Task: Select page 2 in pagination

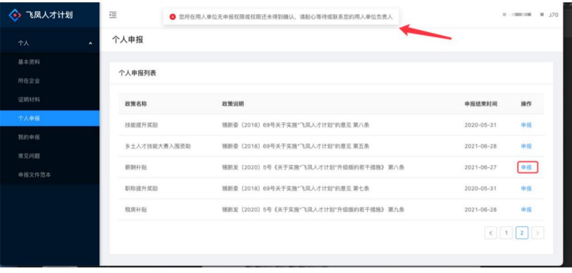Action: tap(522, 233)
